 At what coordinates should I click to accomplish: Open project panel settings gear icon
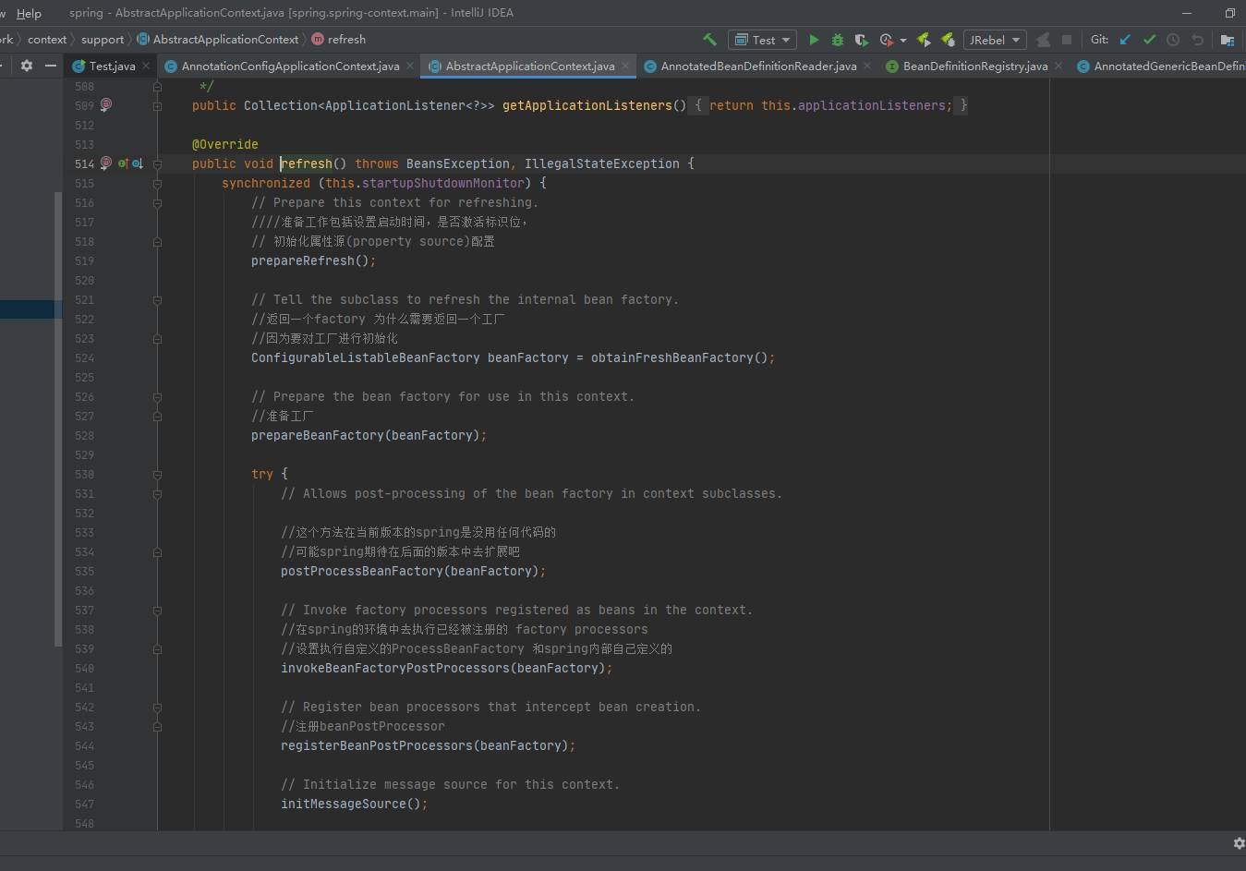tap(27, 66)
